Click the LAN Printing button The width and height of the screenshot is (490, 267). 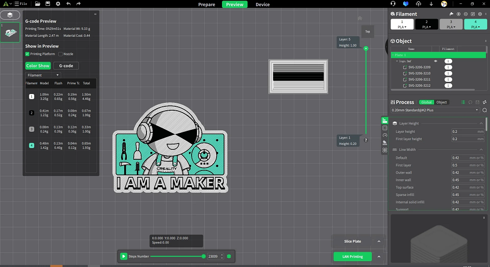coord(352,256)
